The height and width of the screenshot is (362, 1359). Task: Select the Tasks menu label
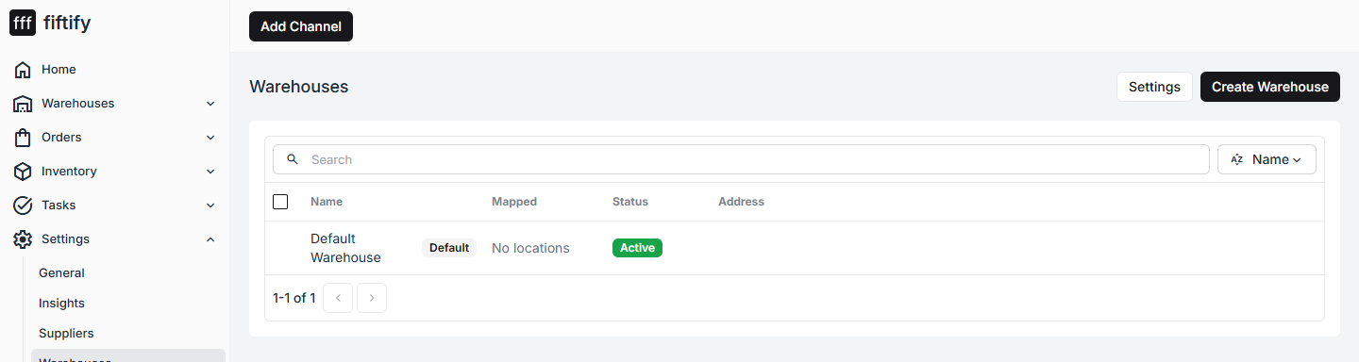[x=59, y=206]
